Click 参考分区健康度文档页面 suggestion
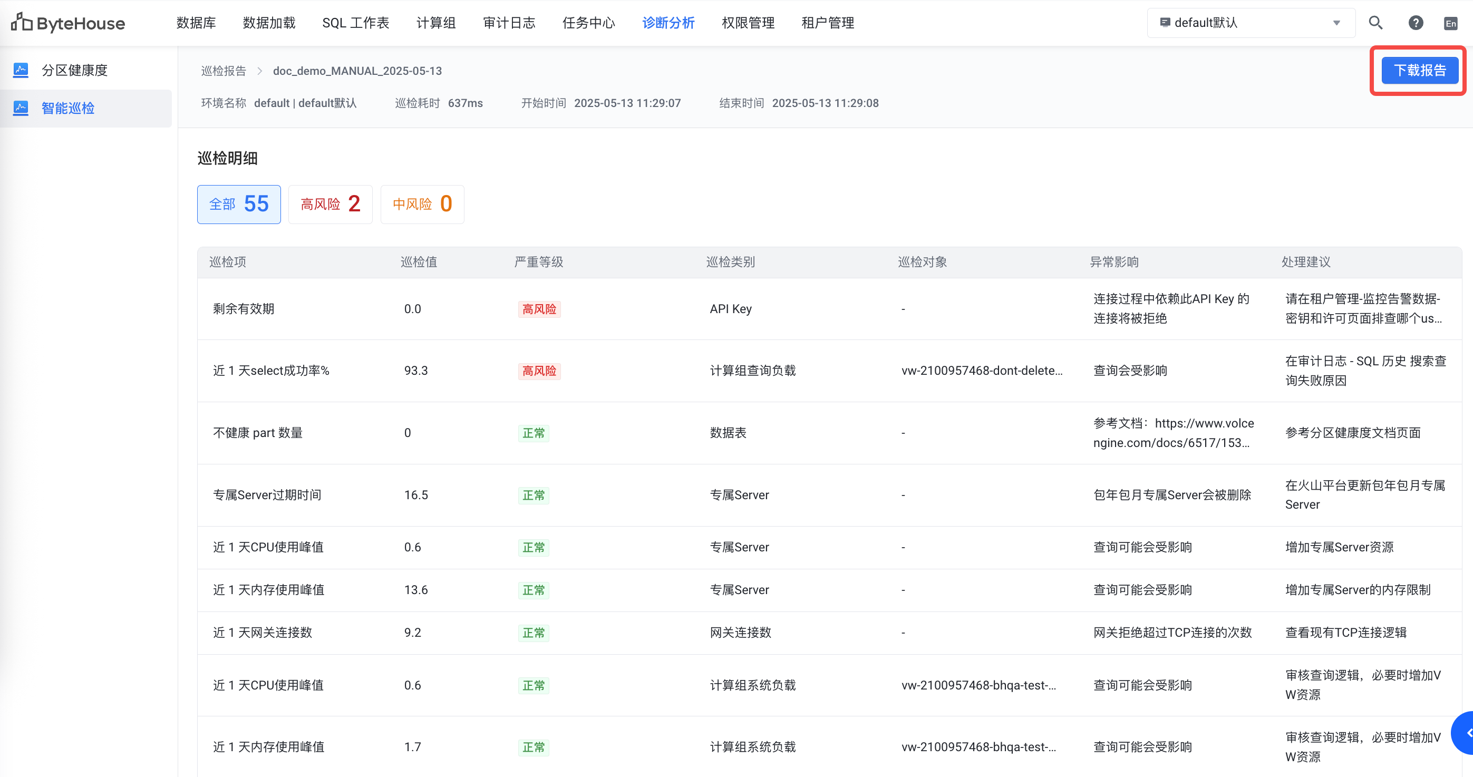The height and width of the screenshot is (777, 1473). [1352, 433]
